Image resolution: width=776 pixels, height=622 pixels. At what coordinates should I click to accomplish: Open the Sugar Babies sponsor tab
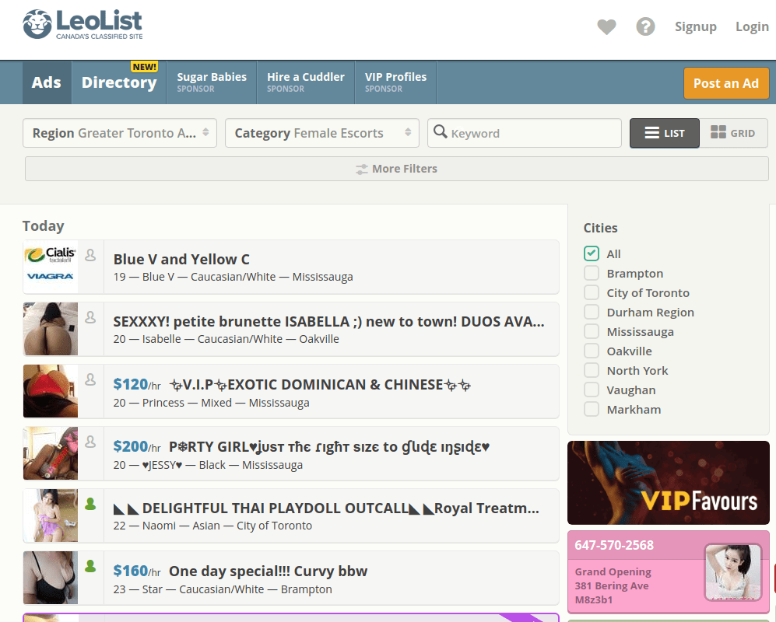212,82
